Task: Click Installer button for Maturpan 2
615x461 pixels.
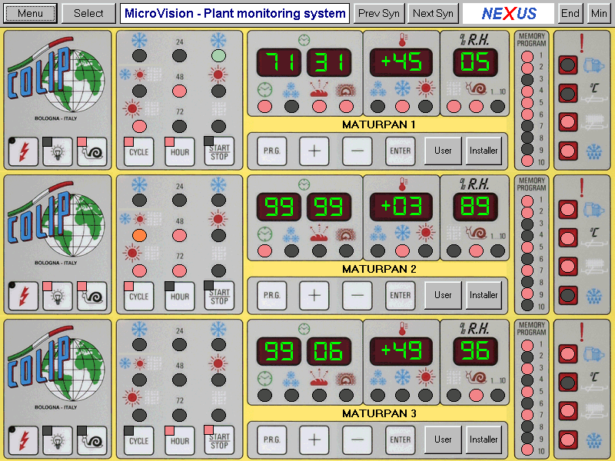Action: [x=484, y=295]
